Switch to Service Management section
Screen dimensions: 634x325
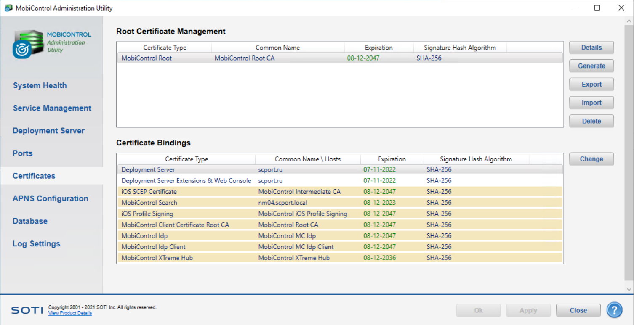52,108
